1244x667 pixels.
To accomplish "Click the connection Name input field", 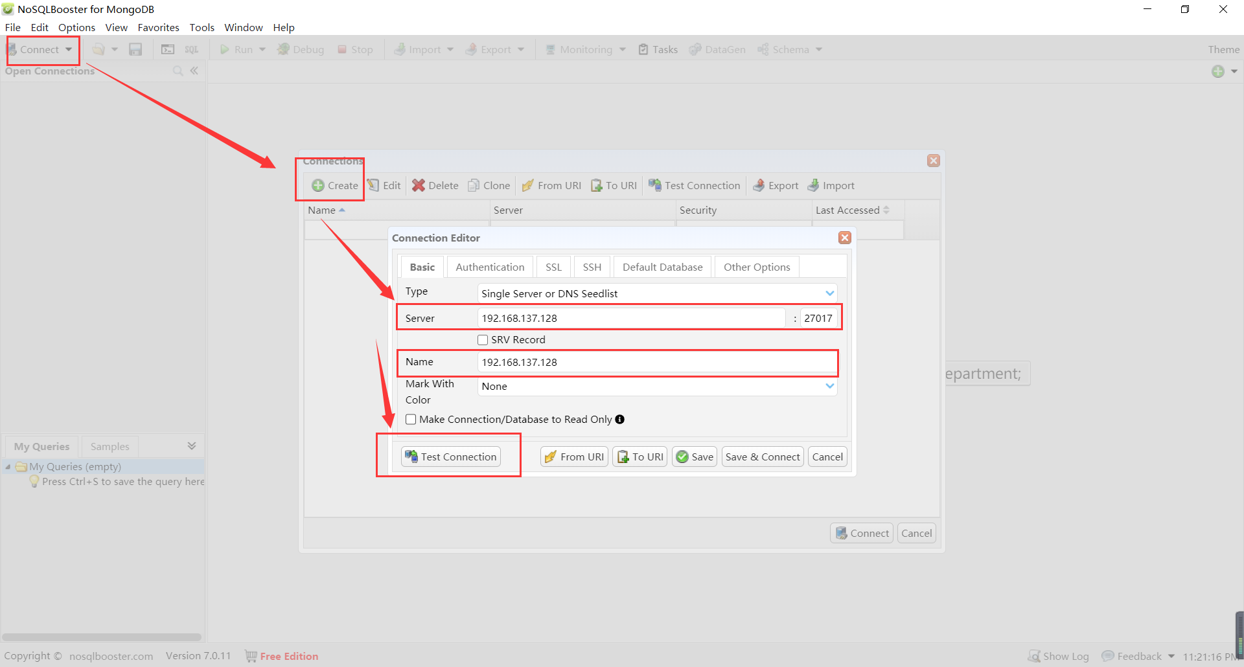I will [x=657, y=362].
